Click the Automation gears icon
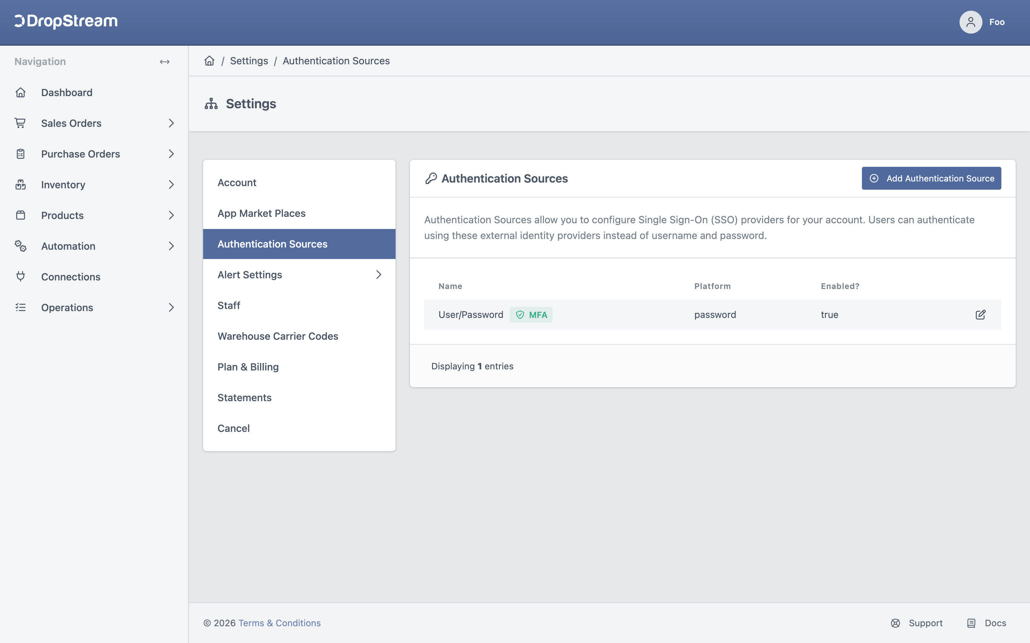The height and width of the screenshot is (643, 1030). (20, 246)
